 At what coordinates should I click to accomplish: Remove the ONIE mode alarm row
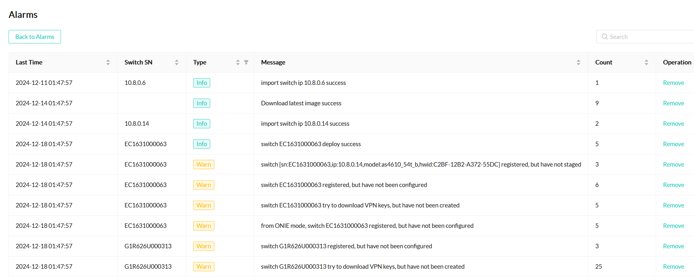tap(673, 226)
